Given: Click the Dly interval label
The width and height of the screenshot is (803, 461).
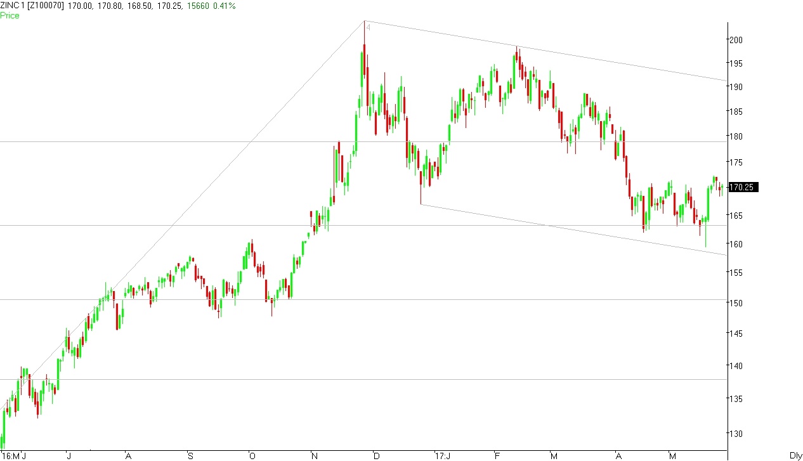Looking at the screenshot, I should pos(796,455).
